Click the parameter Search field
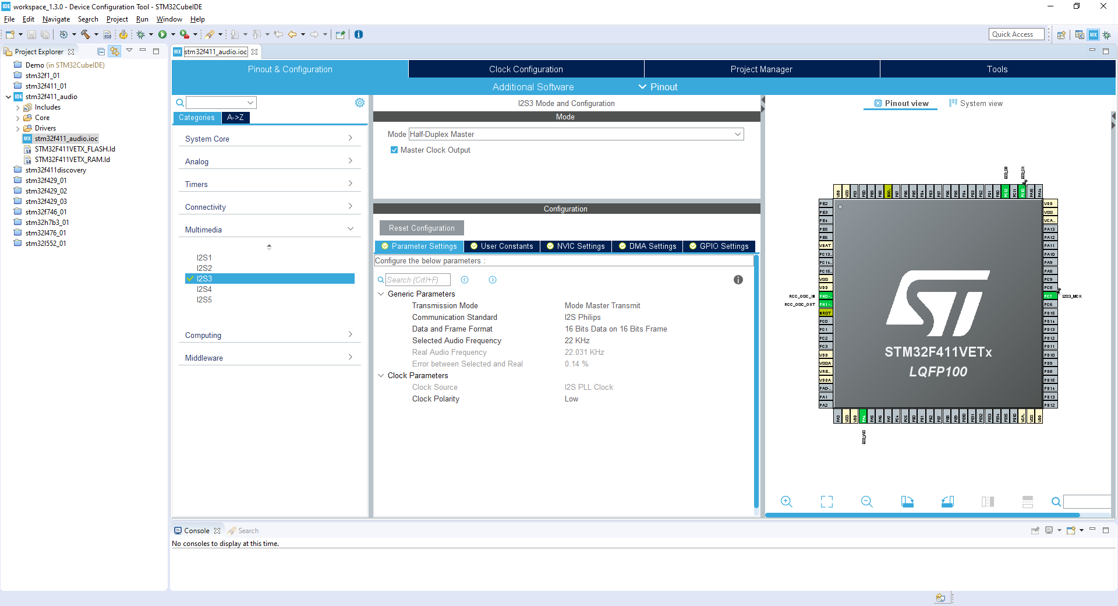Image resolution: width=1118 pixels, height=606 pixels. pos(418,280)
